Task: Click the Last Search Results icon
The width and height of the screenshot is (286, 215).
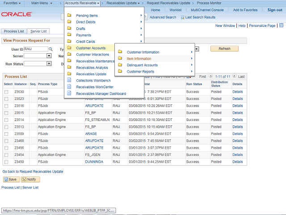Action: pyautogui.click(x=182, y=17)
